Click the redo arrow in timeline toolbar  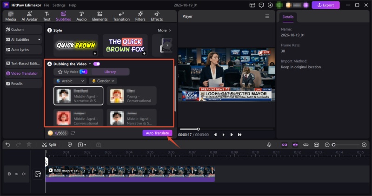pyautogui.click(x=18, y=144)
